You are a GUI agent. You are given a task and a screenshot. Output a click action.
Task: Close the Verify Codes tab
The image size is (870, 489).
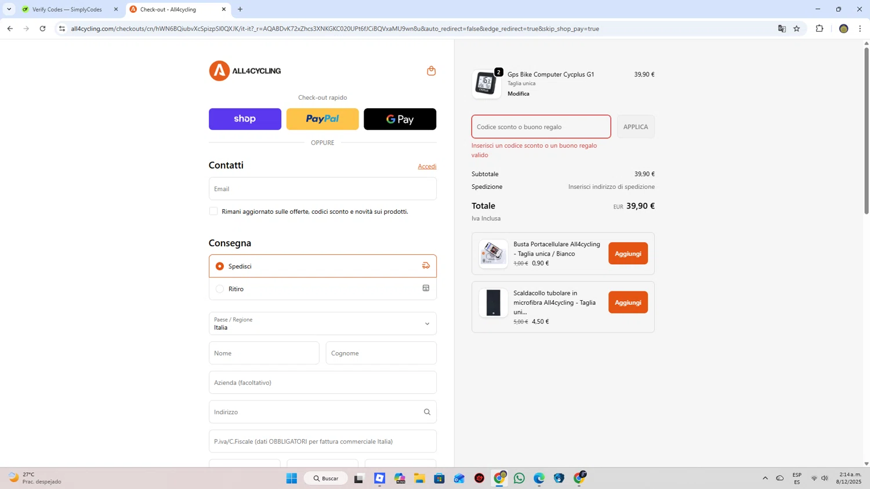pos(116,9)
